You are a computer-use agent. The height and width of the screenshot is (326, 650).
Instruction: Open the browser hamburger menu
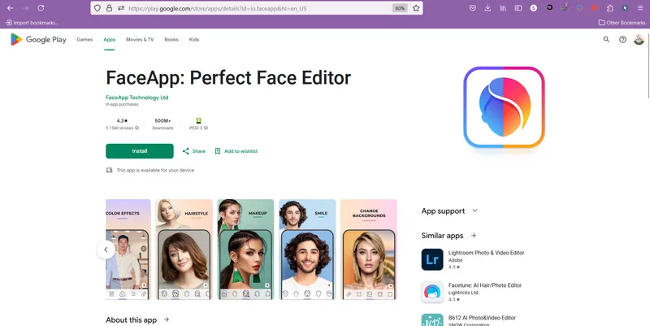pos(640,8)
